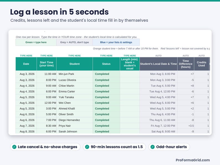Click the student cell 'Sarah Johnson'

(75, 131)
